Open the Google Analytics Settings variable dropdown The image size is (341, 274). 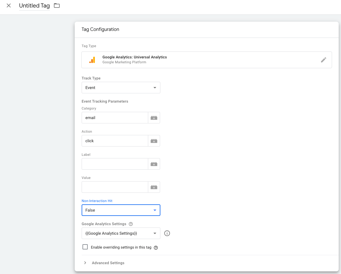[x=121, y=233]
